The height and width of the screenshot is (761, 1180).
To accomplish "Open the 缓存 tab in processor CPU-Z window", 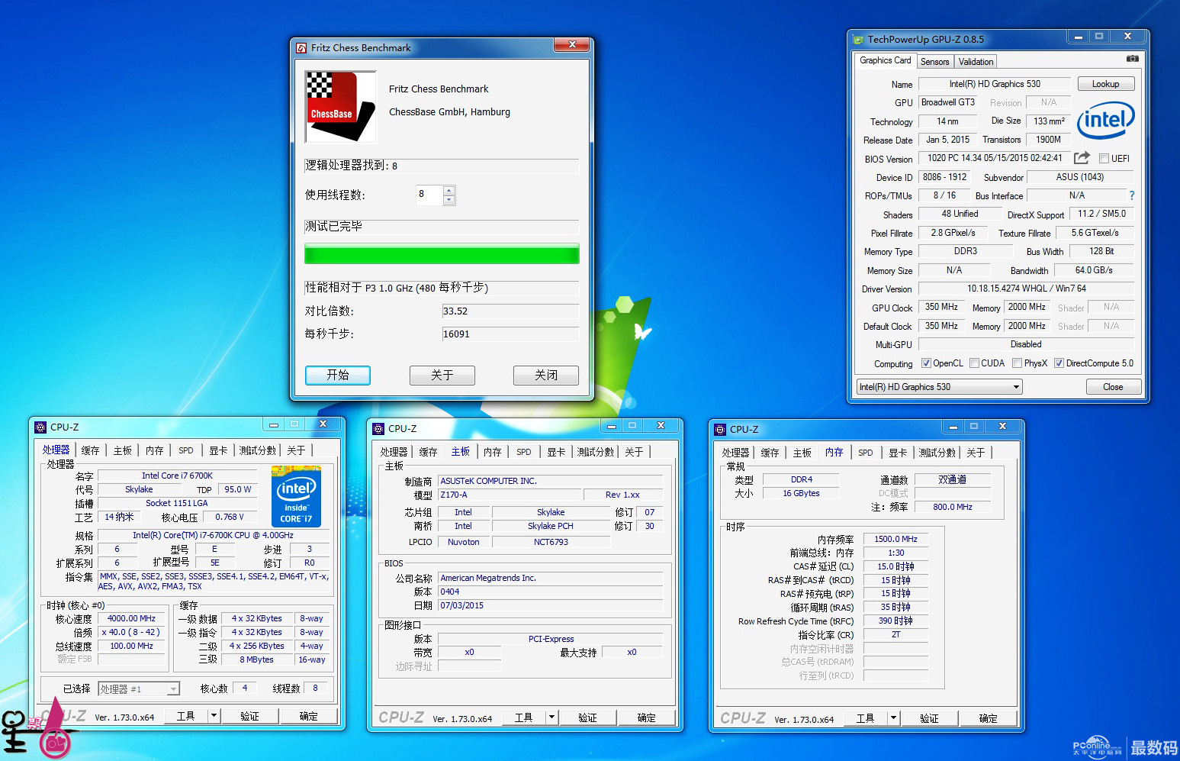I will tap(90, 450).
